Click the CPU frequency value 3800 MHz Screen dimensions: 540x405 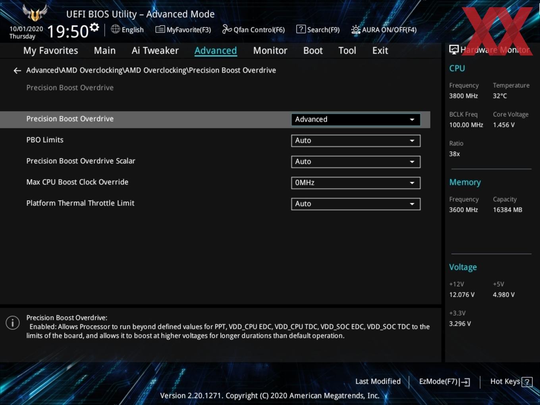463,96
